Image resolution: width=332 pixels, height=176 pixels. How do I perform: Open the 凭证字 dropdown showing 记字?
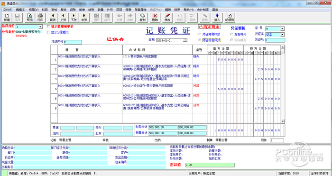[282, 35]
